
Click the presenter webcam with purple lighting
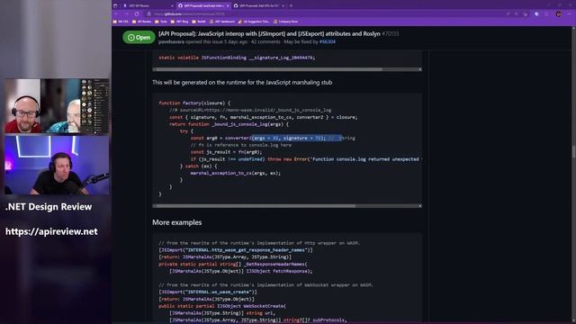57,165
